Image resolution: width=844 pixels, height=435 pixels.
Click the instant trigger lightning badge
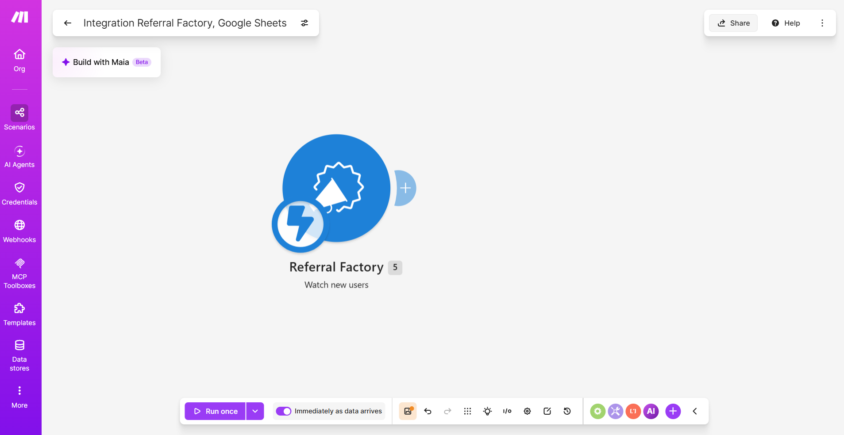pyautogui.click(x=300, y=224)
